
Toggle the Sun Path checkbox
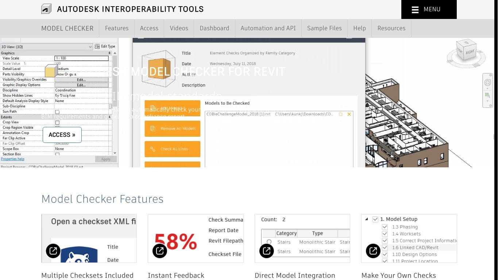tap(57, 112)
